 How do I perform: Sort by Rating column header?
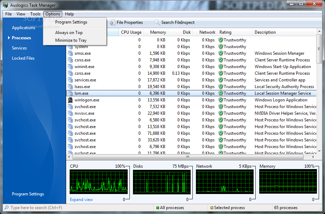[235, 32]
